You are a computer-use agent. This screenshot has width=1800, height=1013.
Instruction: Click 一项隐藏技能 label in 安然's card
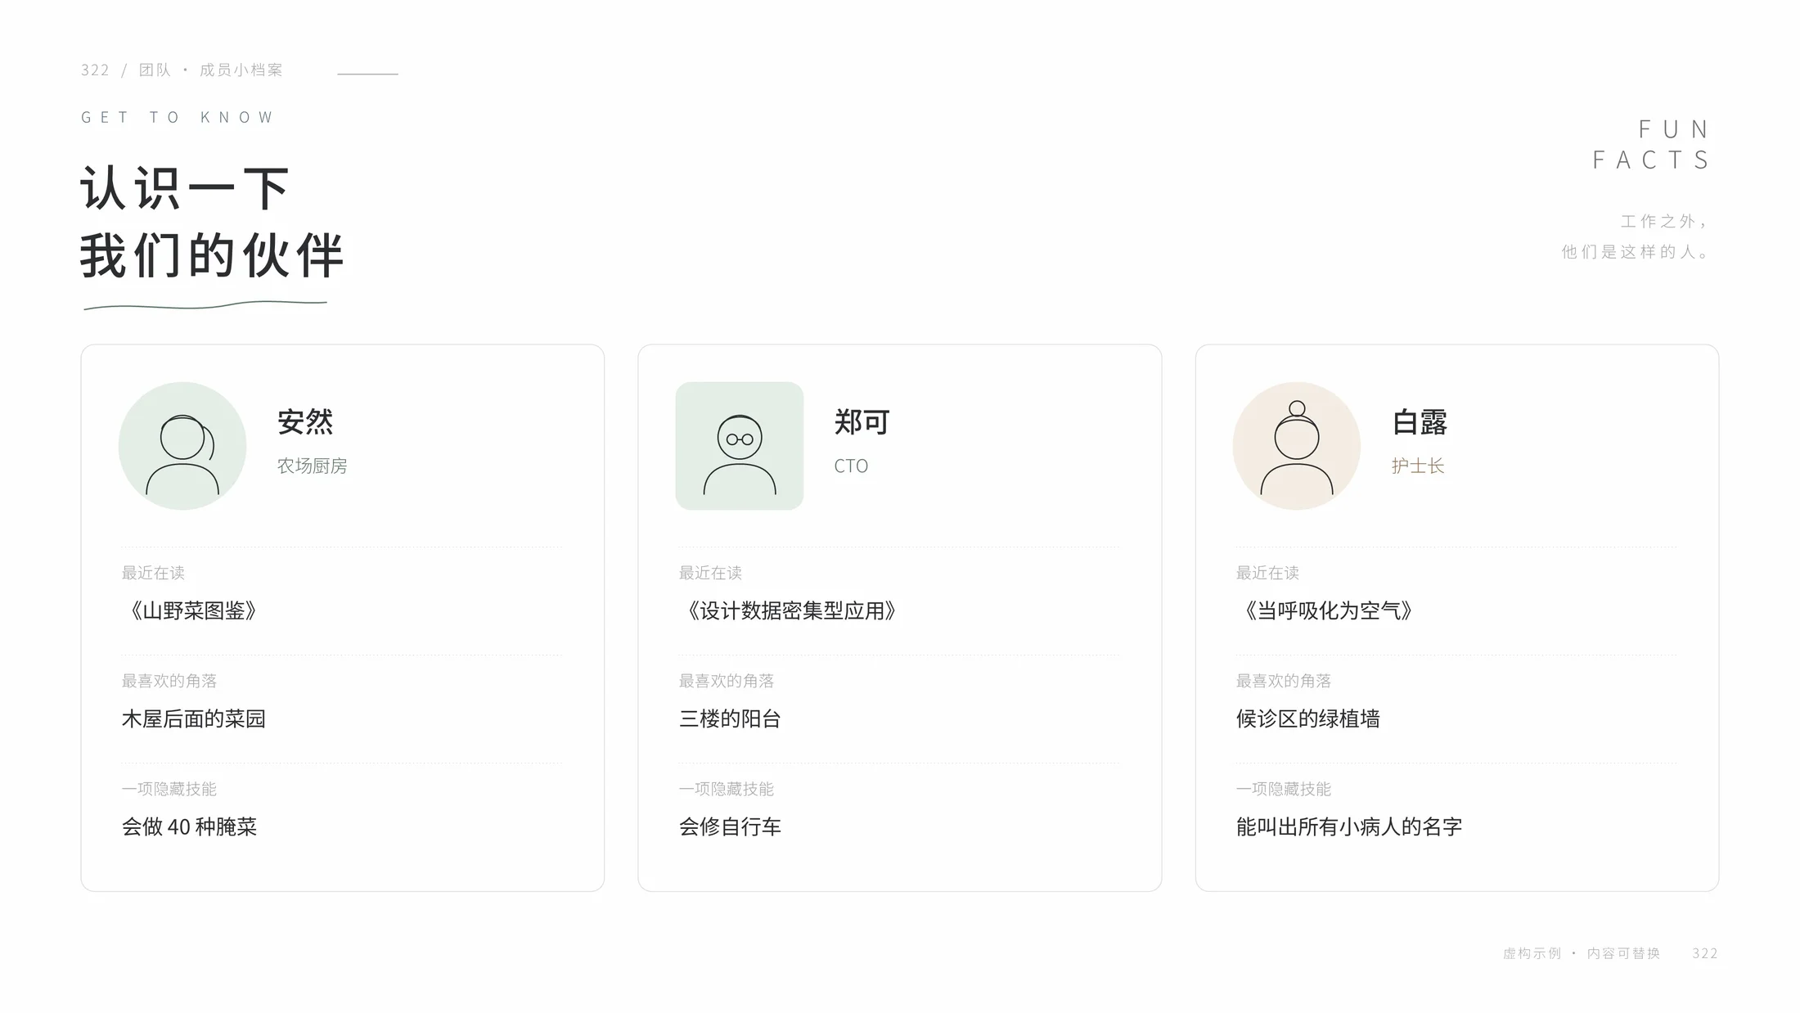[169, 789]
